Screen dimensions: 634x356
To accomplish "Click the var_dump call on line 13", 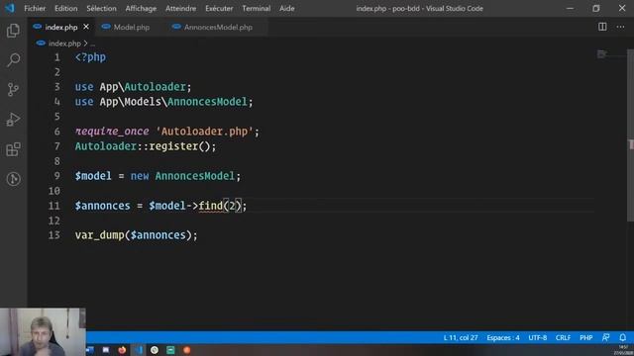I will (99, 235).
